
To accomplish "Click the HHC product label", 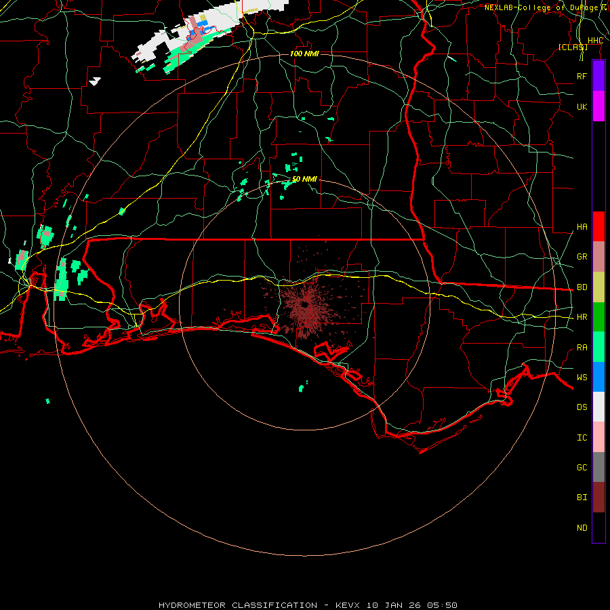I will coord(595,41).
